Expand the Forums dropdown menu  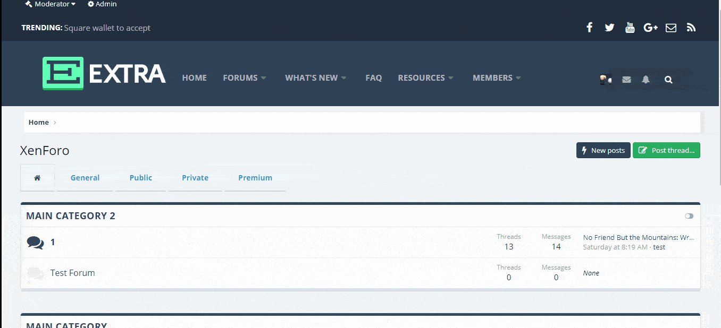pos(245,78)
